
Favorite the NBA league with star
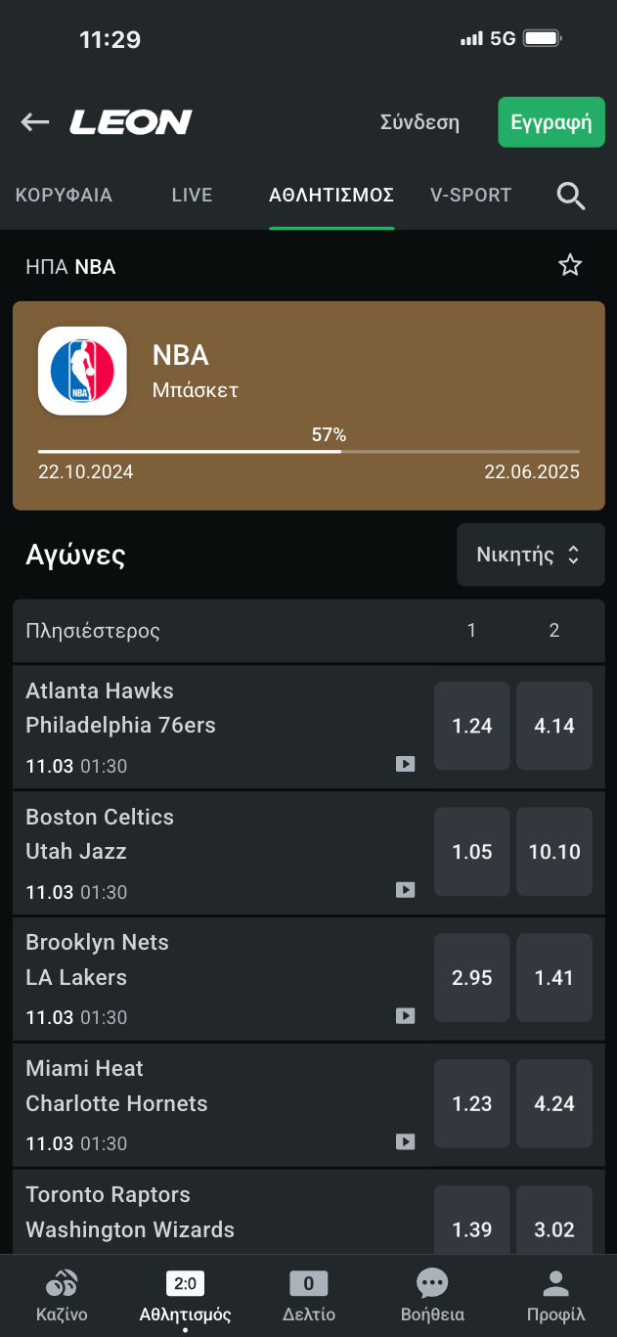pyautogui.click(x=570, y=266)
